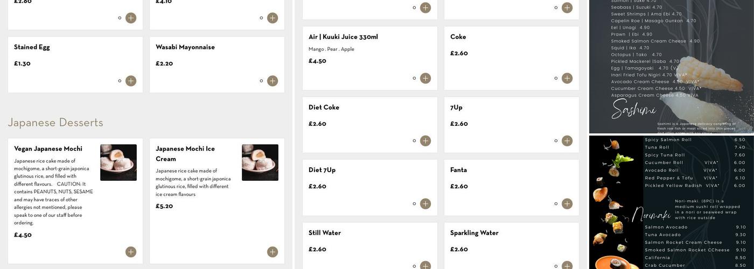Add Diet 7Up to the order
This screenshot has width=754, height=269.
pyautogui.click(x=425, y=204)
